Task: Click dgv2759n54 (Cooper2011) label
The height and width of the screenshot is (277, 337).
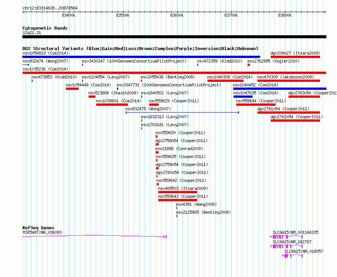Action: click(182, 164)
